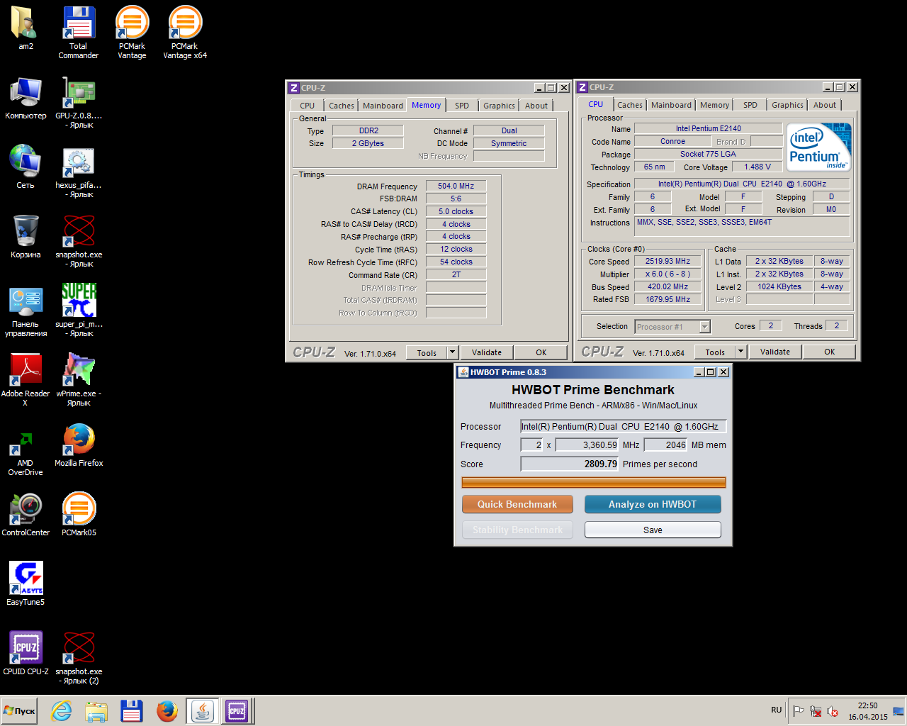The height and width of the screenshot is (726, 907).
Task: Select the Компьютер desktop icon
Action: pos(26,98)
